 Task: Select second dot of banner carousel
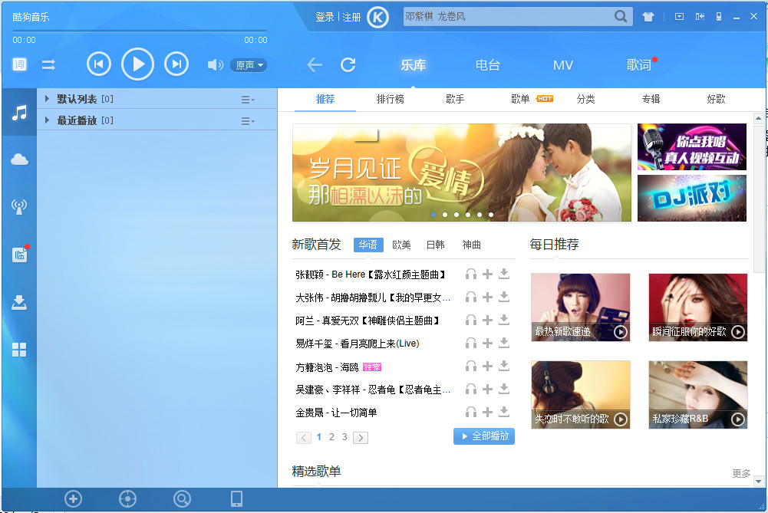tap(445, 215)
